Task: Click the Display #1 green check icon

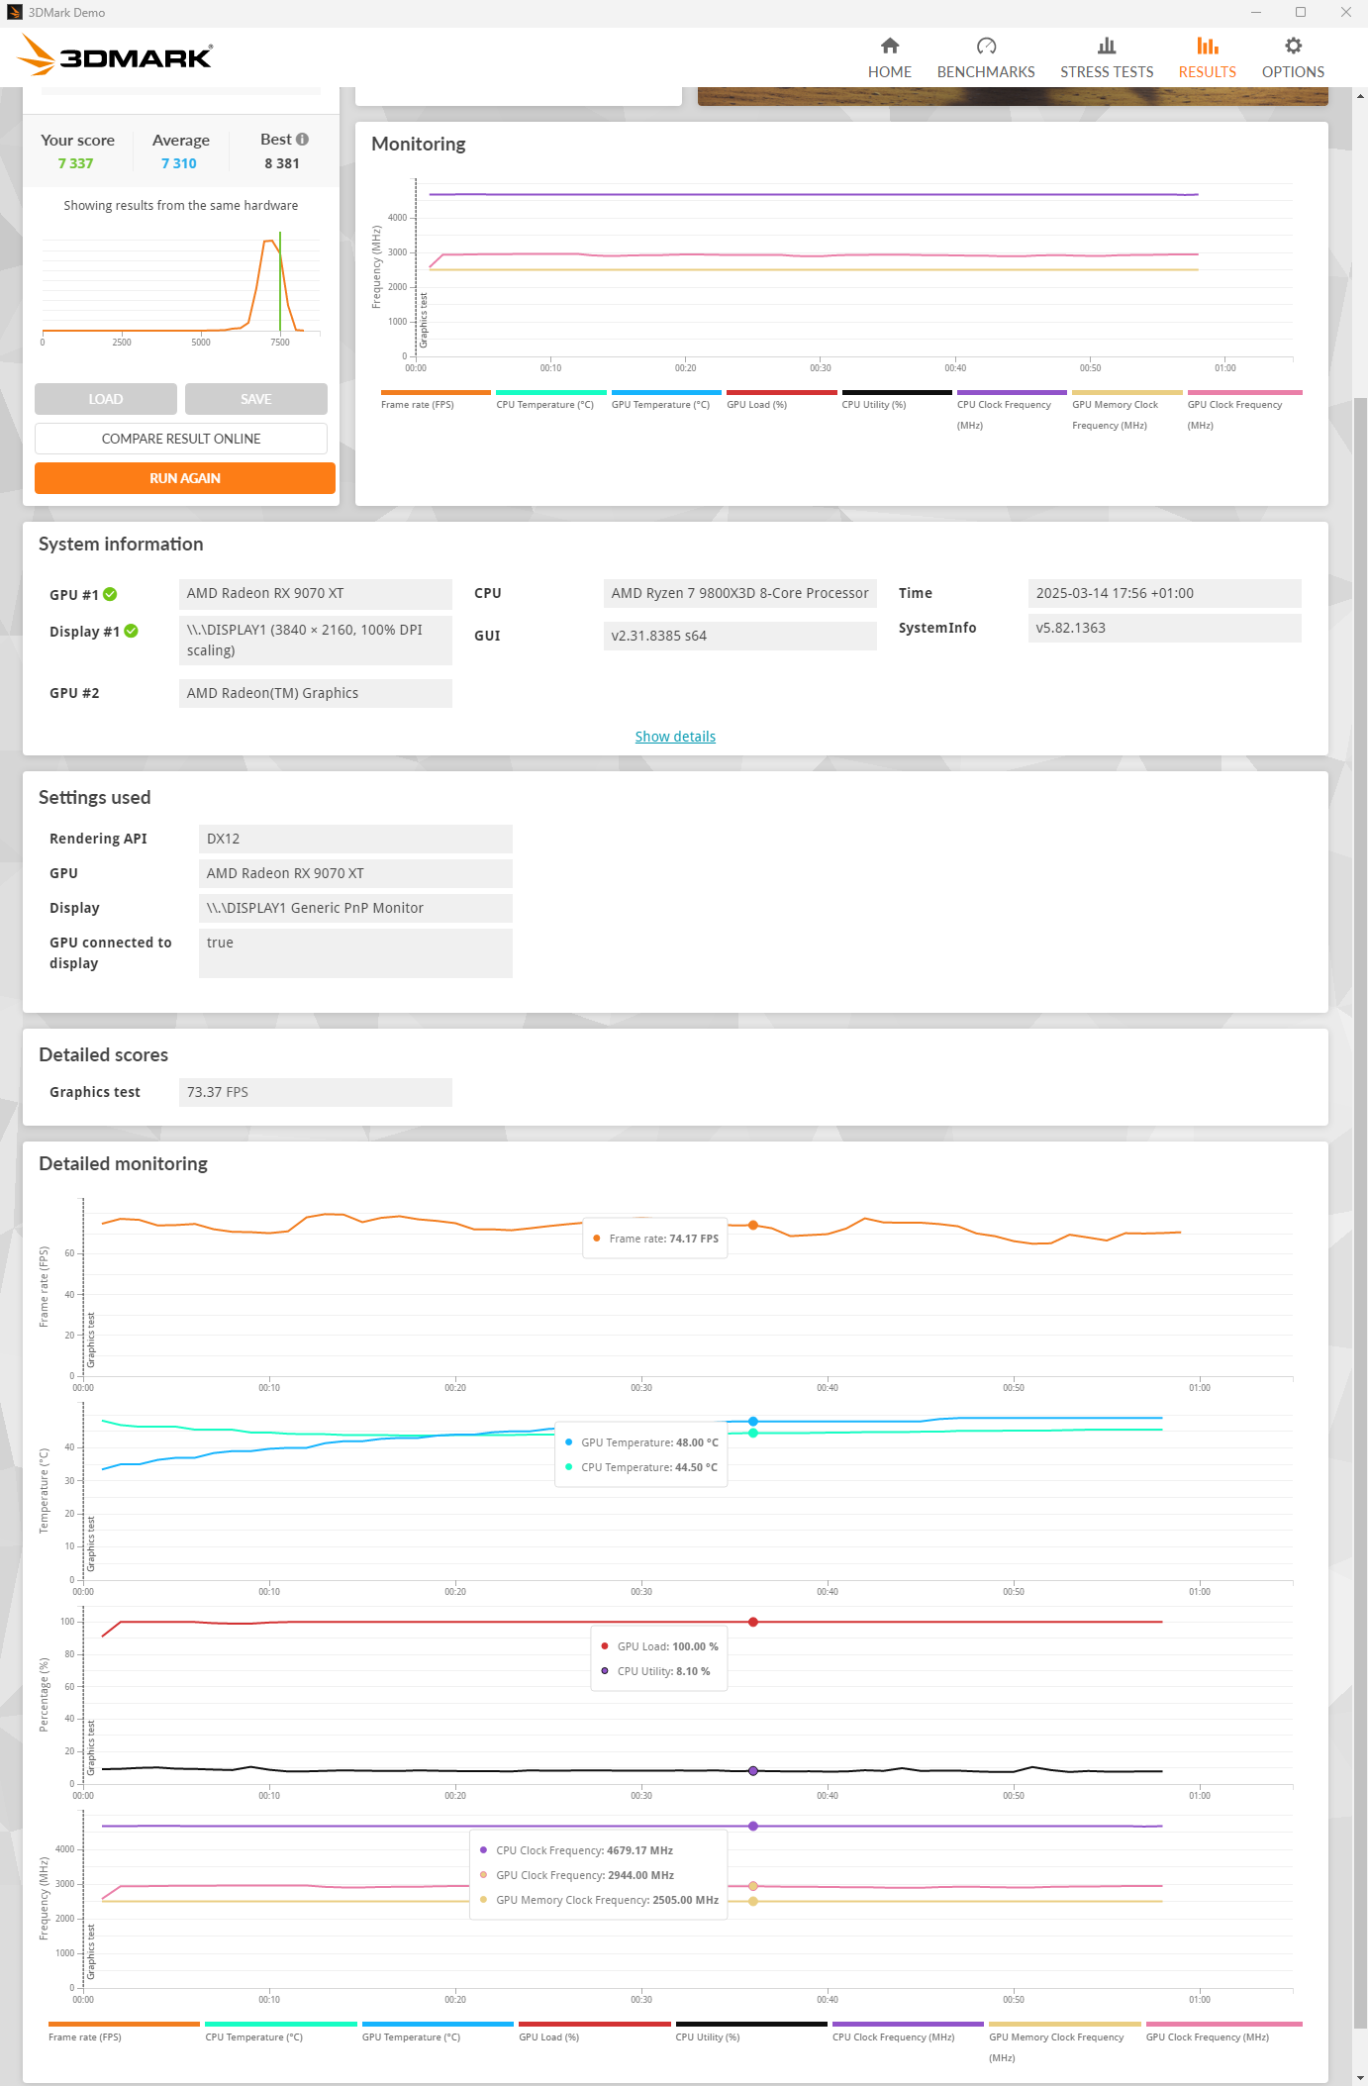Action: pyautogui.click(x=132, y=631)
